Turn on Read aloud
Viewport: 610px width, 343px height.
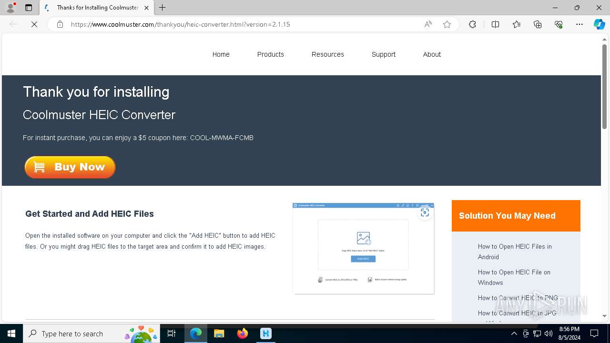428,24
